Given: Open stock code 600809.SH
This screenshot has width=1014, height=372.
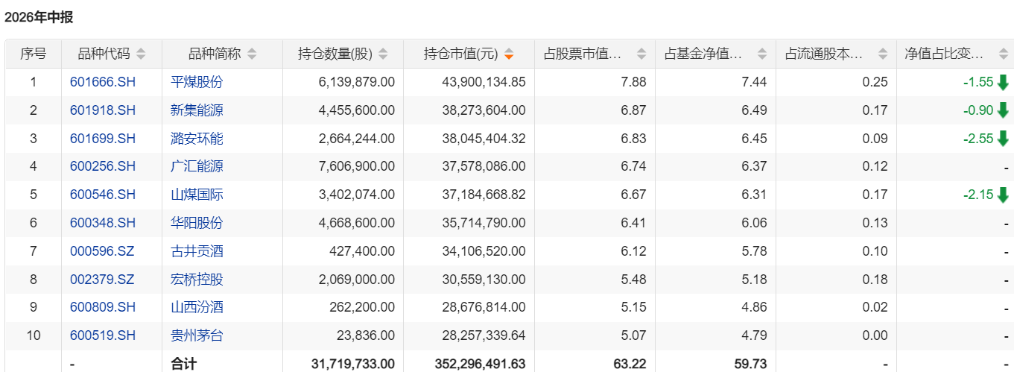Looking at the screenshot, I should point(103,307).
